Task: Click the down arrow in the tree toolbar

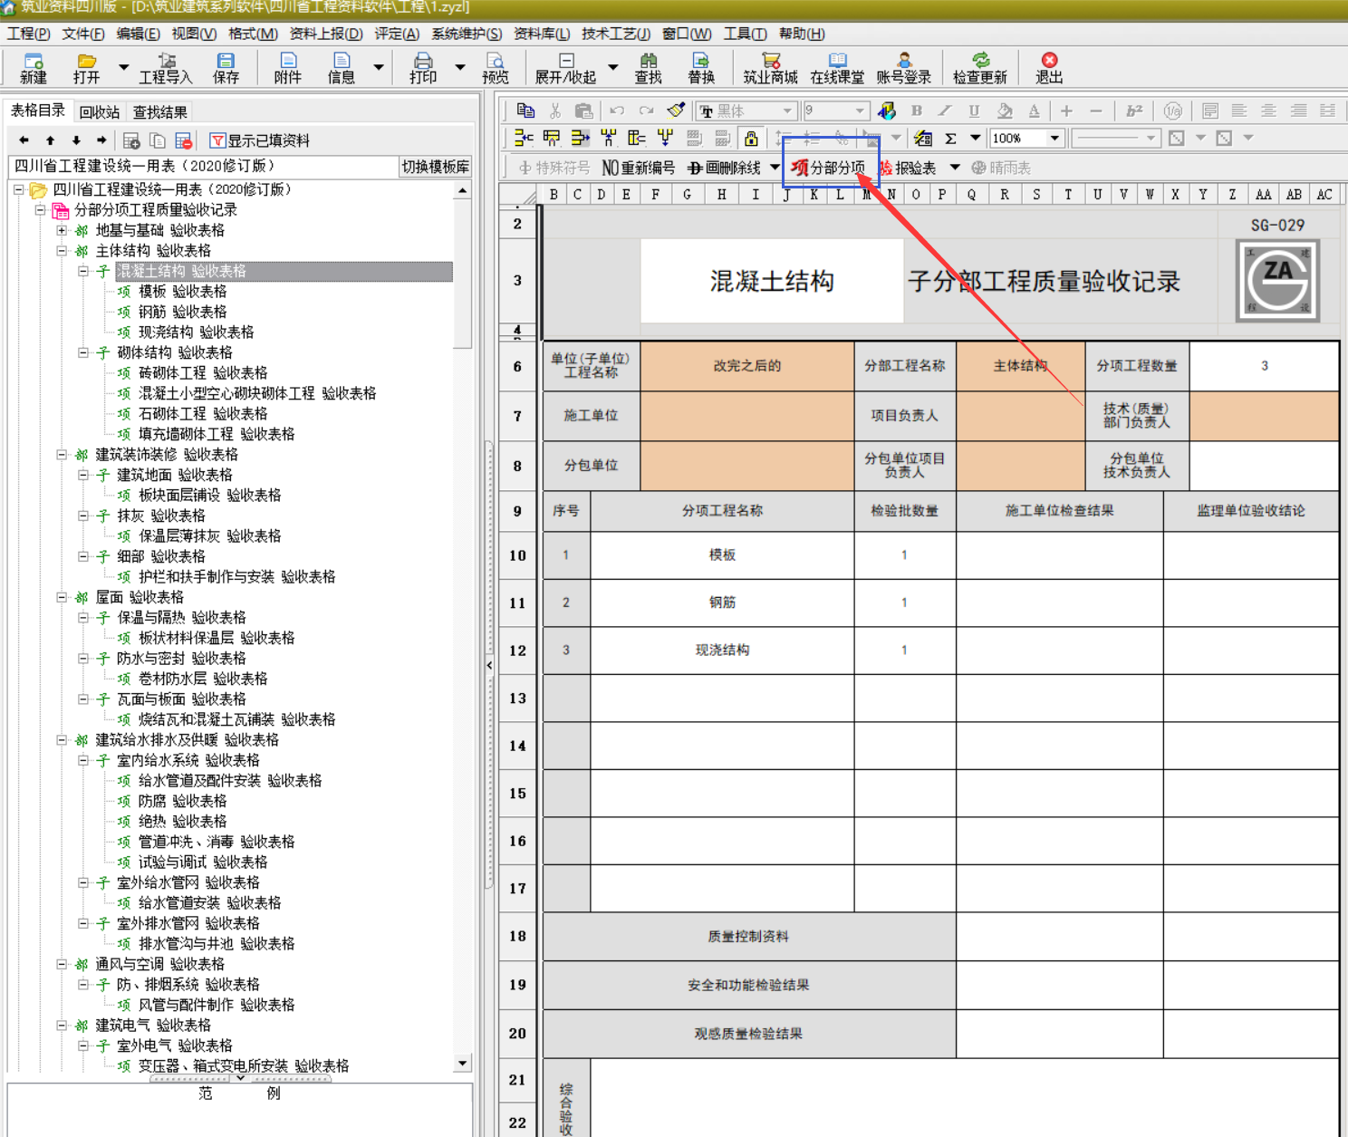Action: (x=76, y=140)
